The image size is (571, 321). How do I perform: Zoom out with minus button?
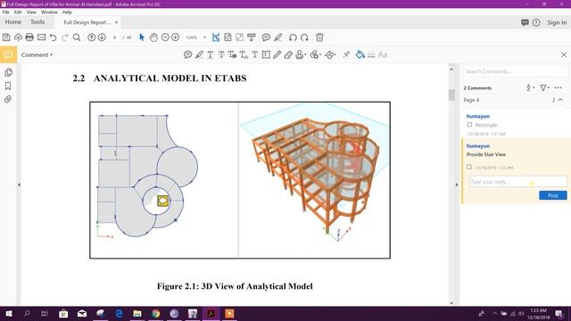point(165,37)
